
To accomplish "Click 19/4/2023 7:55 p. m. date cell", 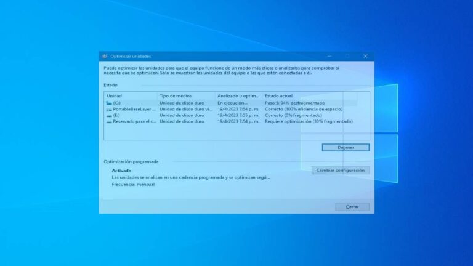I will [238, 115].
